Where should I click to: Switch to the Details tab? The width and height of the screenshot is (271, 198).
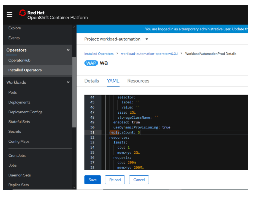pyautogui.click(x=91, y=81)
